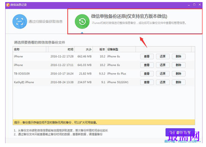206x147 pixels.
Task: Click the 662.46 MB size cell
Action: click(84, 57)
